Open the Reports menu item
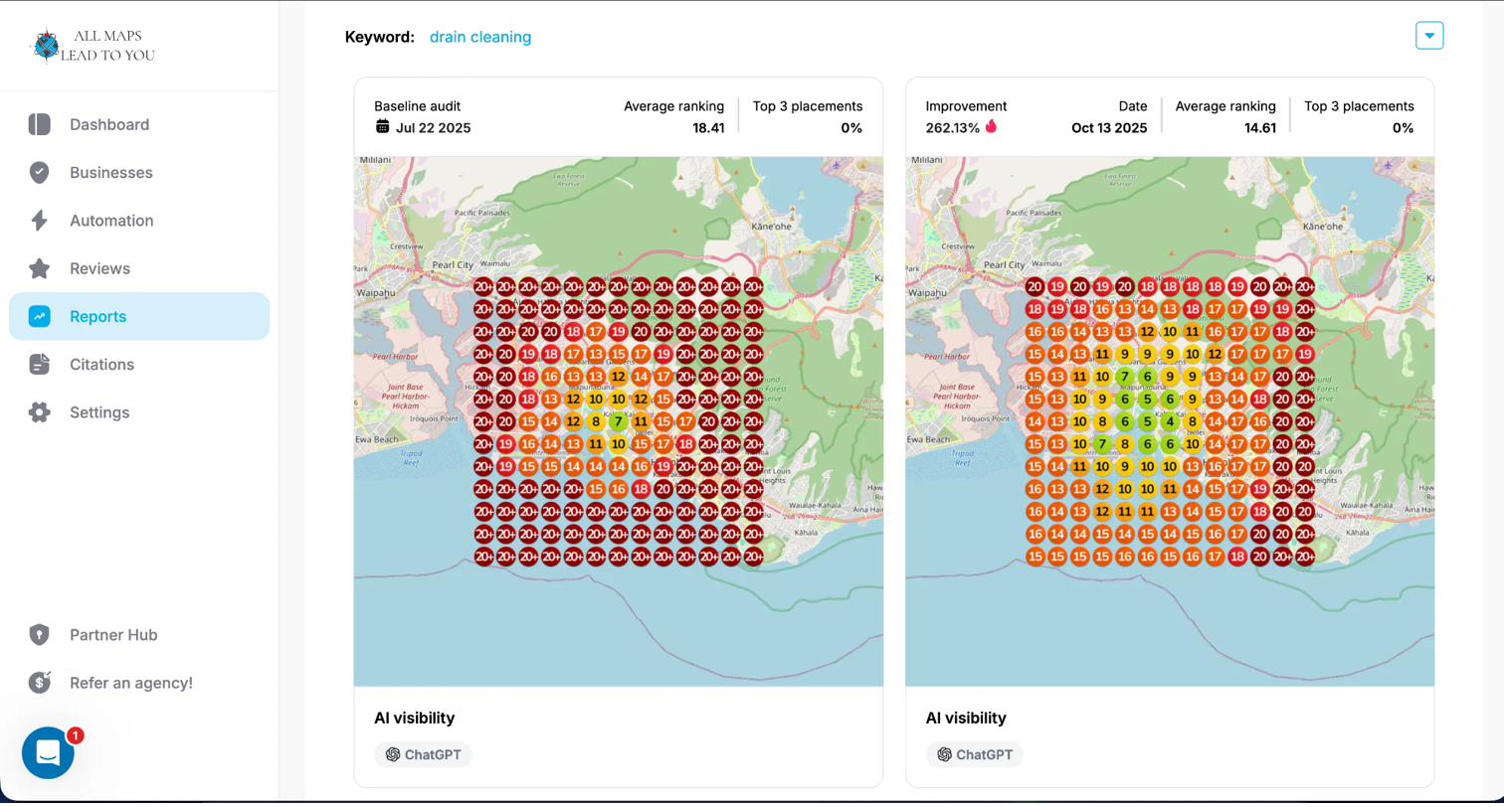Image resolution: width=1504 pixels, height=807 pixels. (97, 317)
